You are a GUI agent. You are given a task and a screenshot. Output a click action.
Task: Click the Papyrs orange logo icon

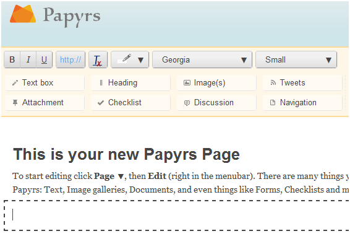(23, 14)
